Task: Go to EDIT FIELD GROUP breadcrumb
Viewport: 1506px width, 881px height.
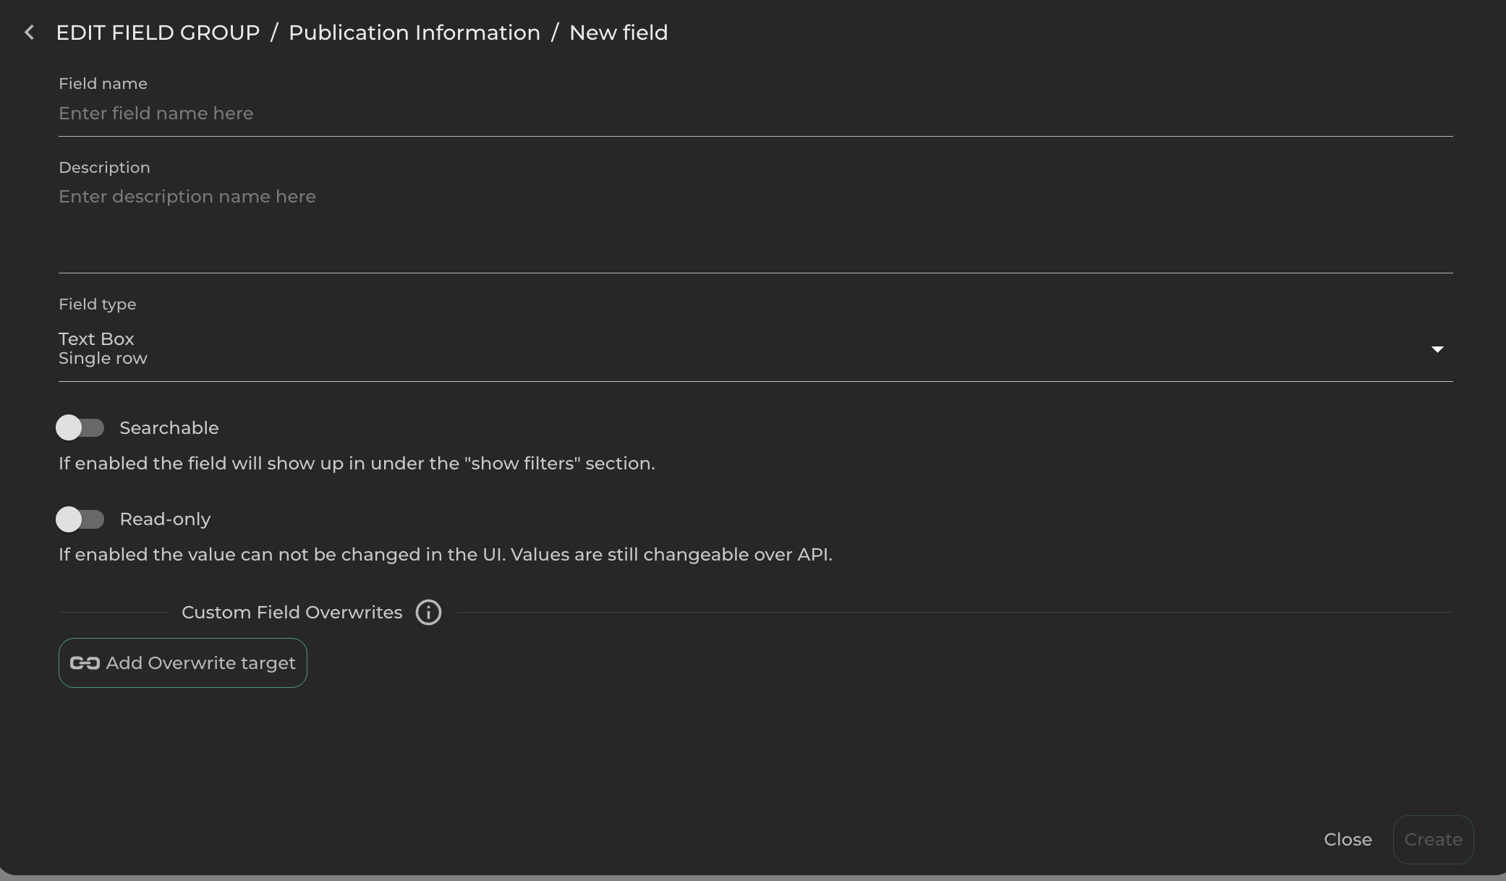Action: pos(158,33)
